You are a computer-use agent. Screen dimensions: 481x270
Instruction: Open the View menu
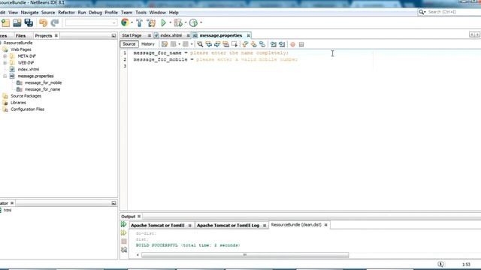13,13
